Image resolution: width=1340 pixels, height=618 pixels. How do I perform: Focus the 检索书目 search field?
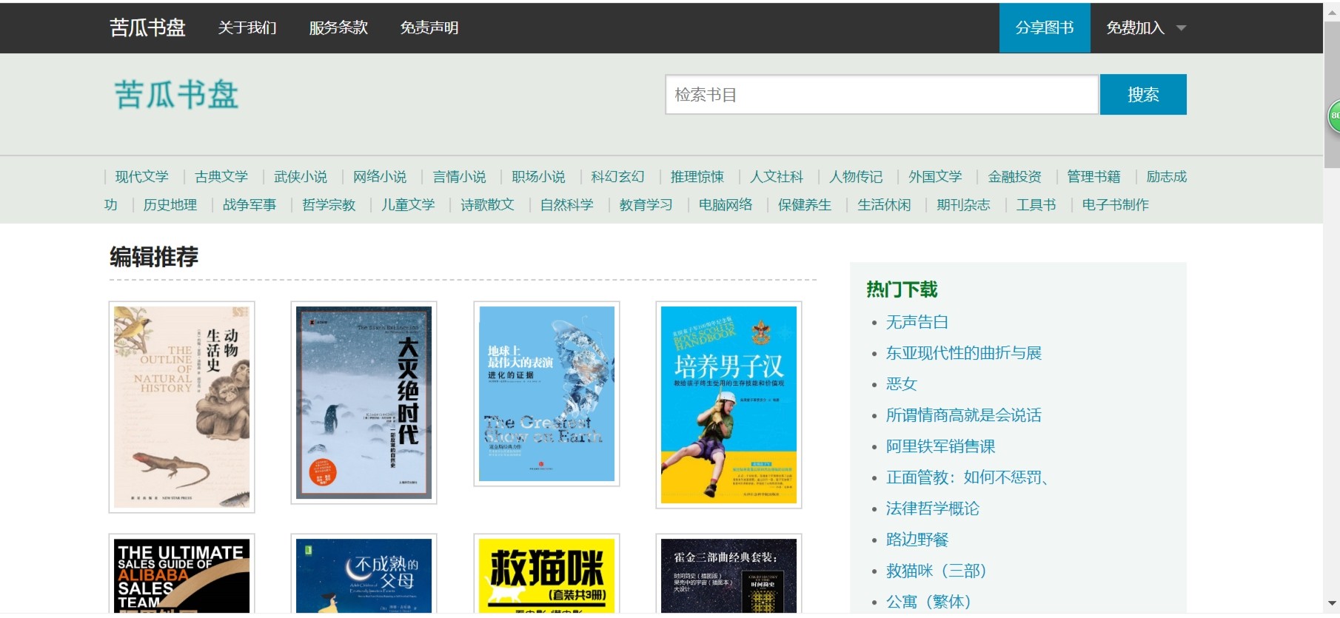click(x=881, y=95)
